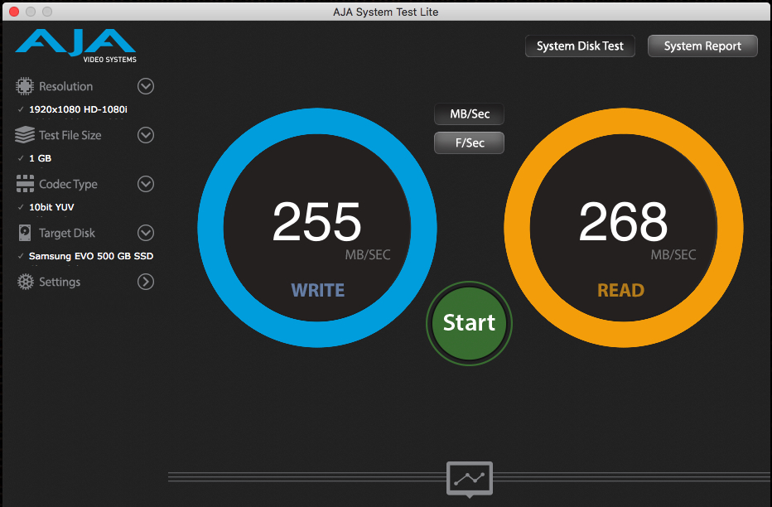Click the 268 read speed value

[x=623, y=221]
